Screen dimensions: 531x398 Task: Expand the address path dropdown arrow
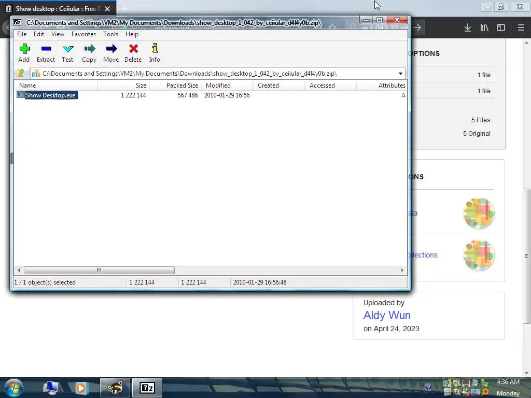[400, 74]
